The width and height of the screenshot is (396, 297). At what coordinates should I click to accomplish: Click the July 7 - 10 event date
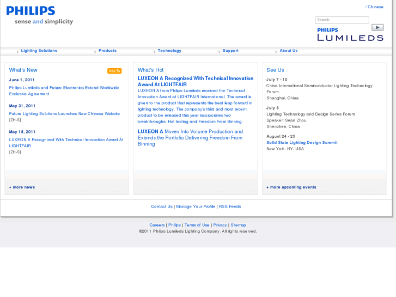point(277,80)
